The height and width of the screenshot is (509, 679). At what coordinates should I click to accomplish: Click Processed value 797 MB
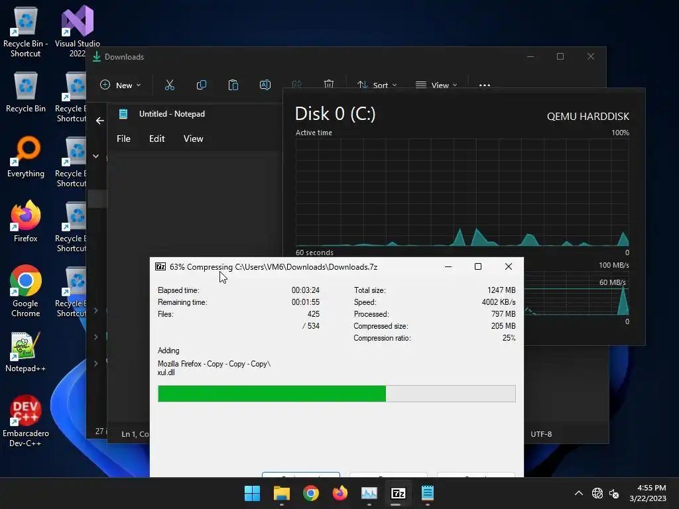pos(503,313)
